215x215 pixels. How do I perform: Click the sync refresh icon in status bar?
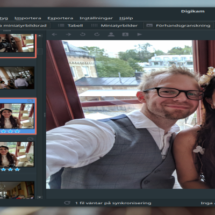point(67,203)
